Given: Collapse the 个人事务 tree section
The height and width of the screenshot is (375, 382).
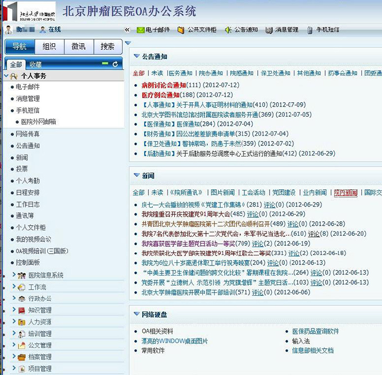Looking at the screenshot, I should click(x=6, y=76).
